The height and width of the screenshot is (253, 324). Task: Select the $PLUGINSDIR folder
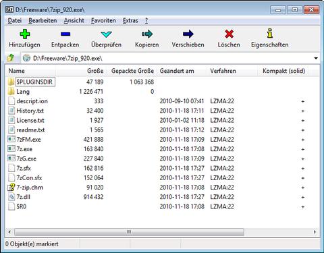pos(34,82)
